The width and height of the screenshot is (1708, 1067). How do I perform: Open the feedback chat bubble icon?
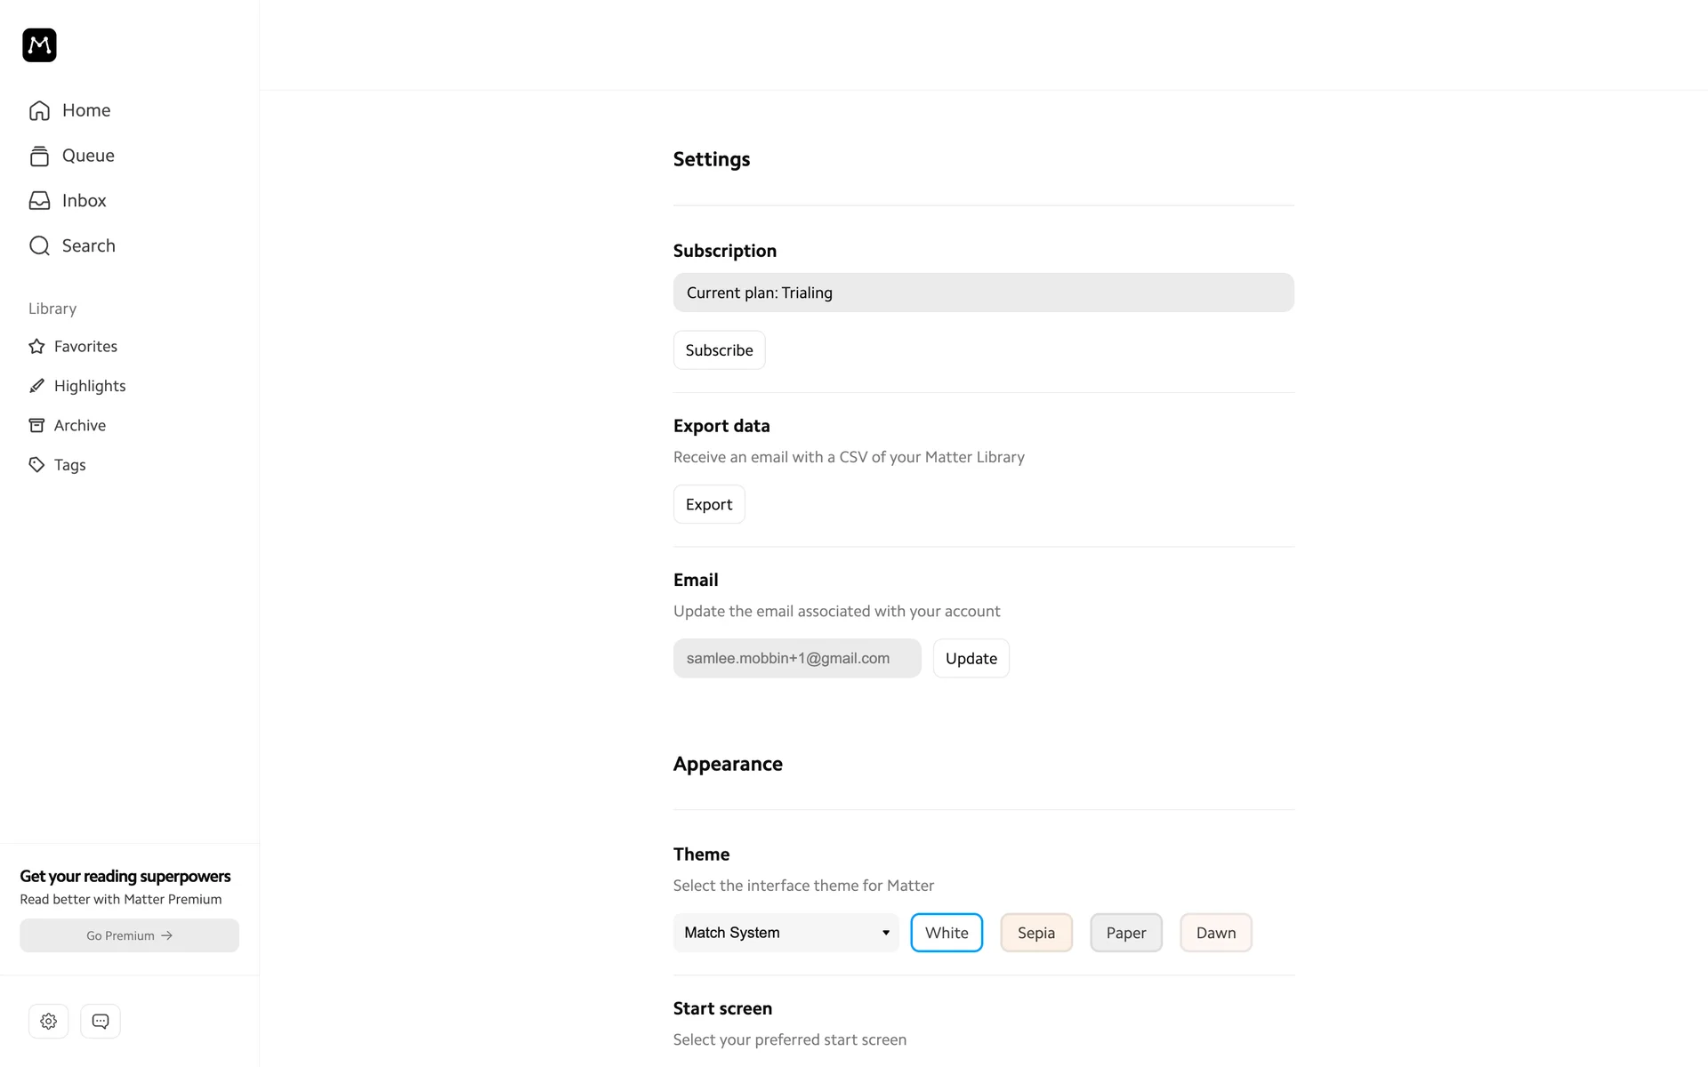click(x=101, y=1021)
